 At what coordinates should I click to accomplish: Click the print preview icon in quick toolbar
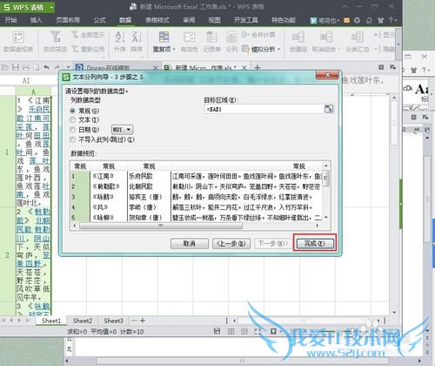(37, 67)
